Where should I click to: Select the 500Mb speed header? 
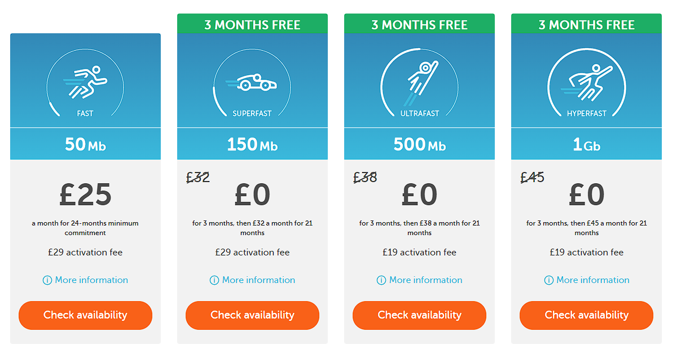point(419,144)
